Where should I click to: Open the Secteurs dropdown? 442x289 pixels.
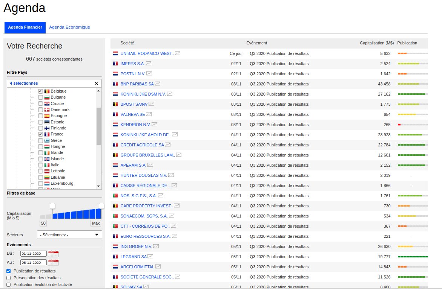click(x=69, y=235)
